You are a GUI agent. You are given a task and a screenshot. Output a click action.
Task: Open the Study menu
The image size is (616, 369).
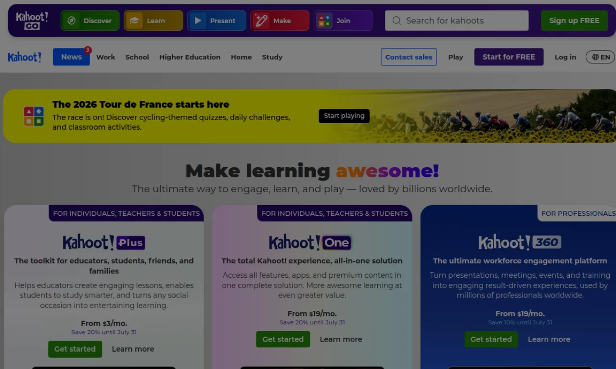tap(272, 57)
